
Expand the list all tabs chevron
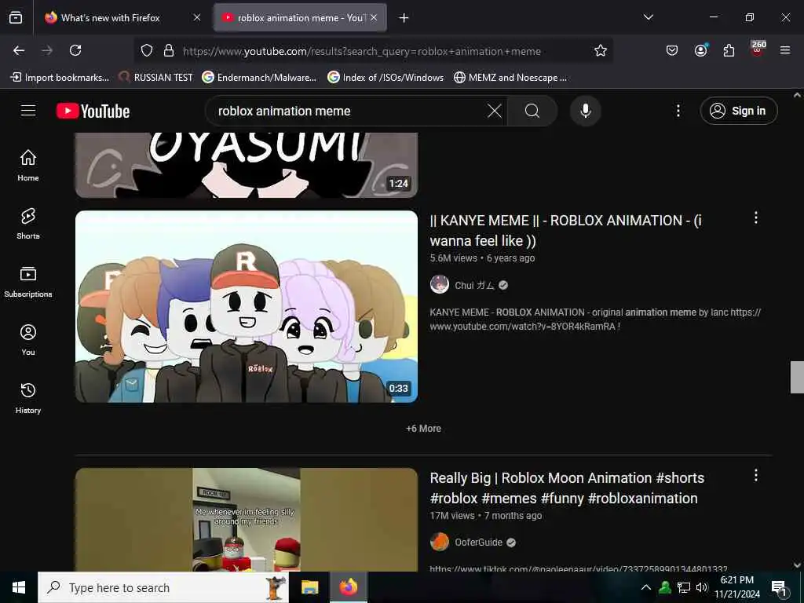pyautogui.click(x=648, y=17)
